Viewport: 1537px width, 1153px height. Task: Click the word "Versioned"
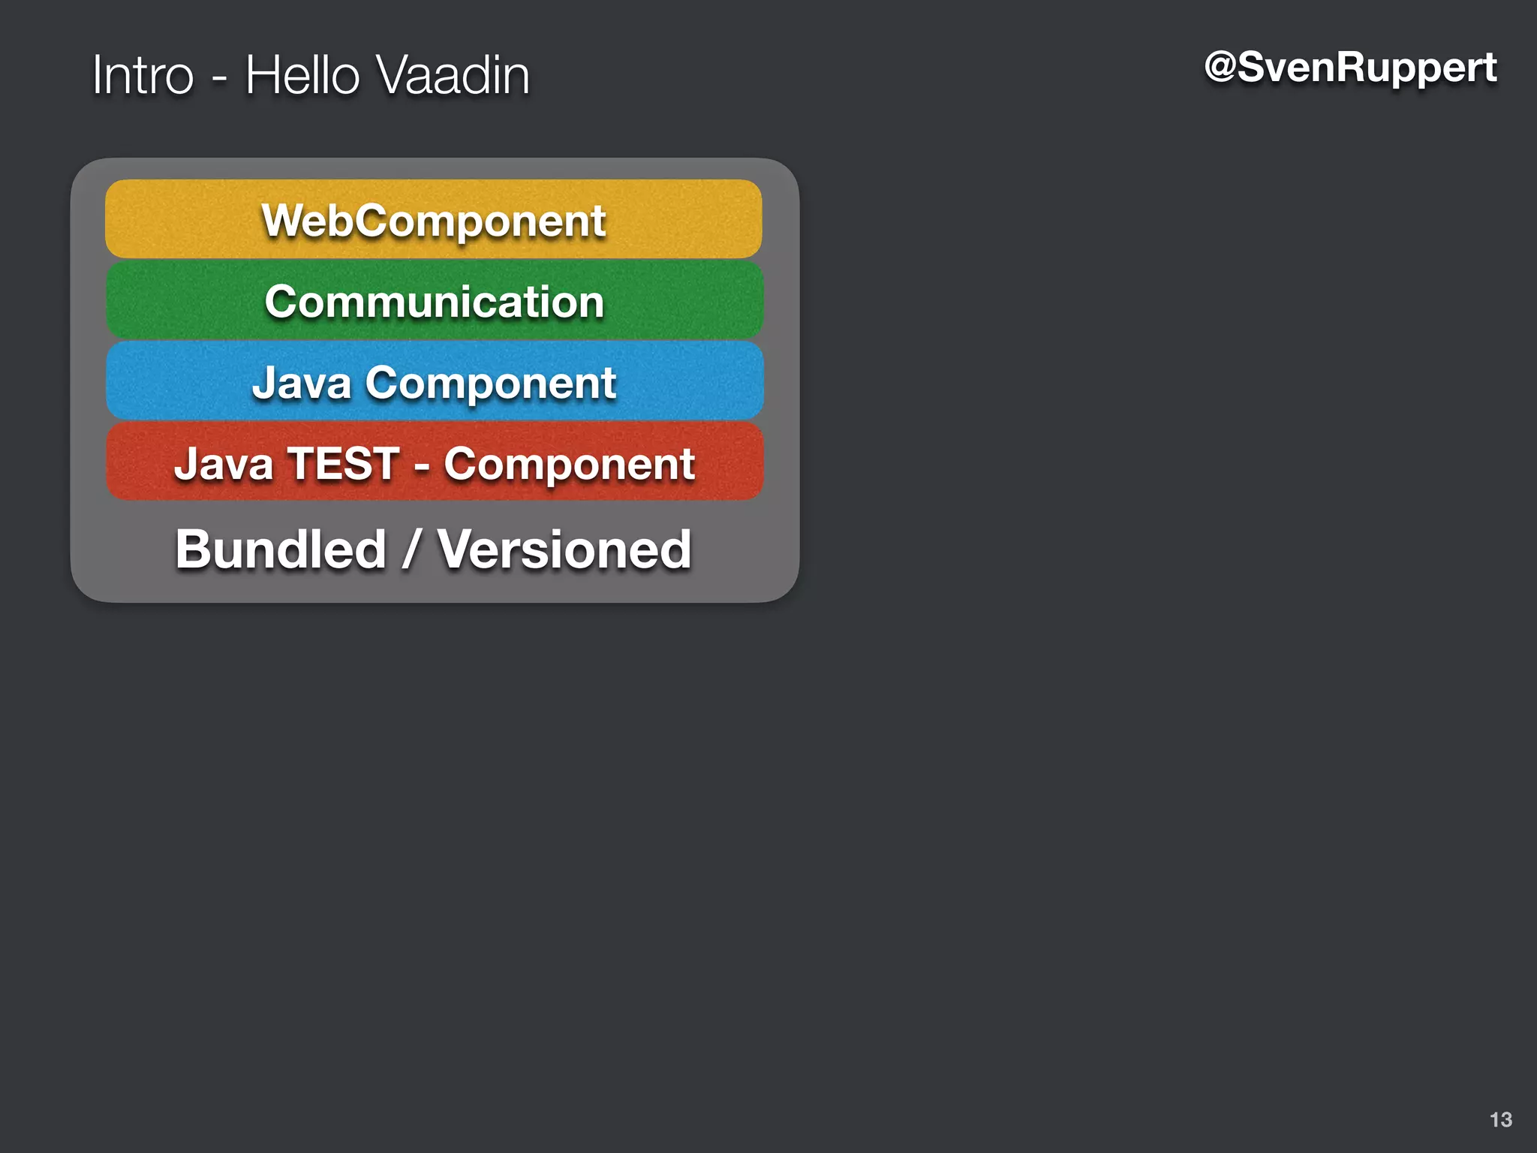point(564,549)
